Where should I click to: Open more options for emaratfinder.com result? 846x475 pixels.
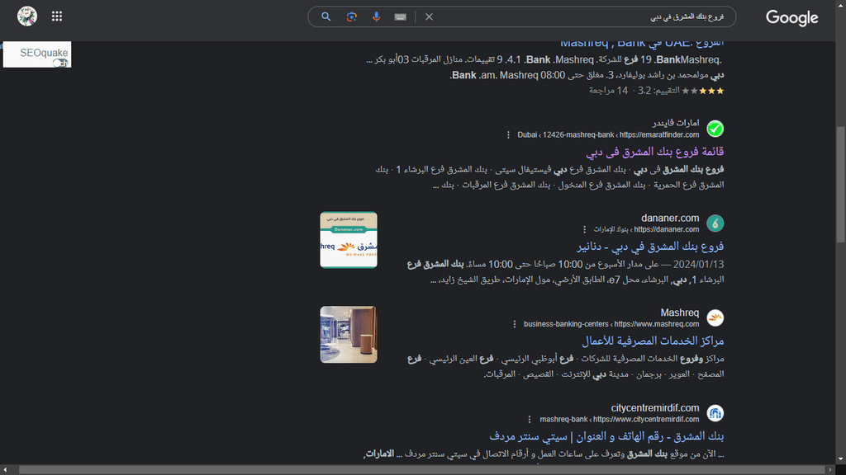pos(508,134)
